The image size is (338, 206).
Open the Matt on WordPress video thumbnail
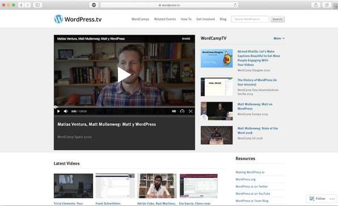(217, 111)
